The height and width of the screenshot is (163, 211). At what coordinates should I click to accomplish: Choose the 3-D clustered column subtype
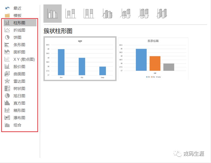(107, 13)
